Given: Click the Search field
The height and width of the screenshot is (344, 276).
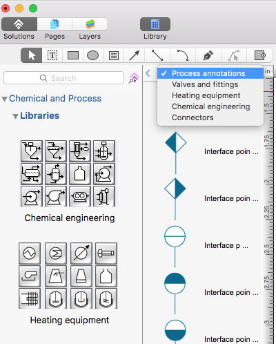Looking at the screenshot, I should [63, 78].
